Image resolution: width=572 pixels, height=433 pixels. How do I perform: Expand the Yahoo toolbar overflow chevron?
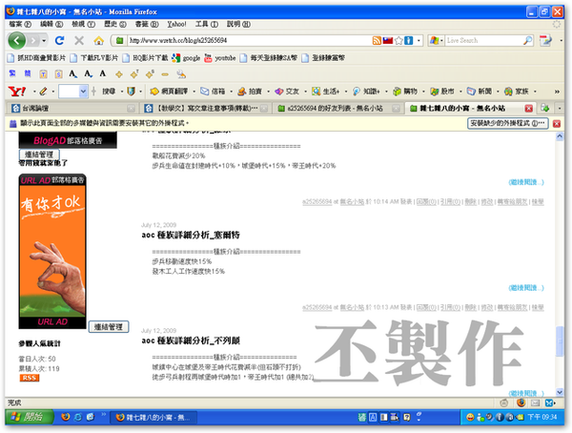coord(557,92)
